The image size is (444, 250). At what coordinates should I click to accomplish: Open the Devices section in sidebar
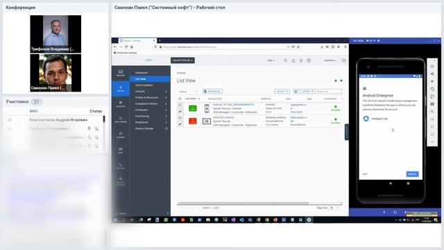(120, 88)
